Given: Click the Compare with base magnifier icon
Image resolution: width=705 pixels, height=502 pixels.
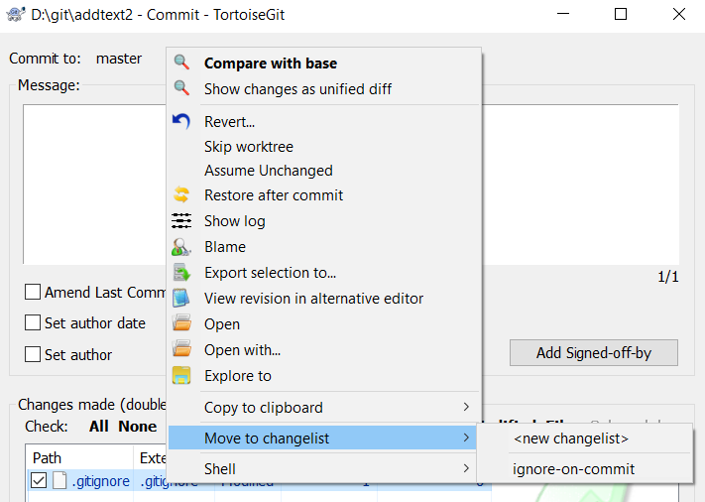Looking at the screenshot, I should coord(181,63).
